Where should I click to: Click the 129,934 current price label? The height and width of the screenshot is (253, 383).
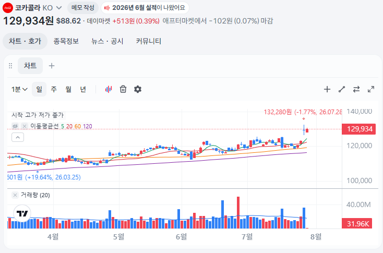(x=358, y=129)
